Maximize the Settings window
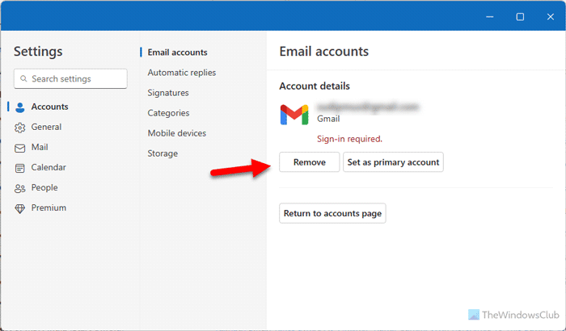 520,16
